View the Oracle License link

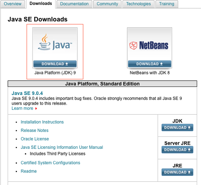point(35,139)
